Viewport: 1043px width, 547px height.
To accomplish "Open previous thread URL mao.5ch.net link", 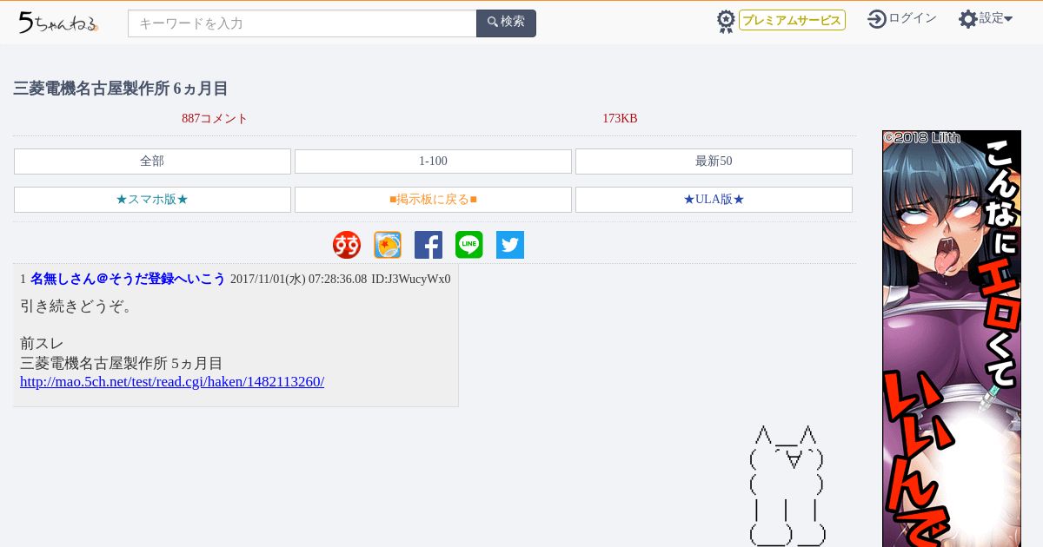I will (172, 382).
